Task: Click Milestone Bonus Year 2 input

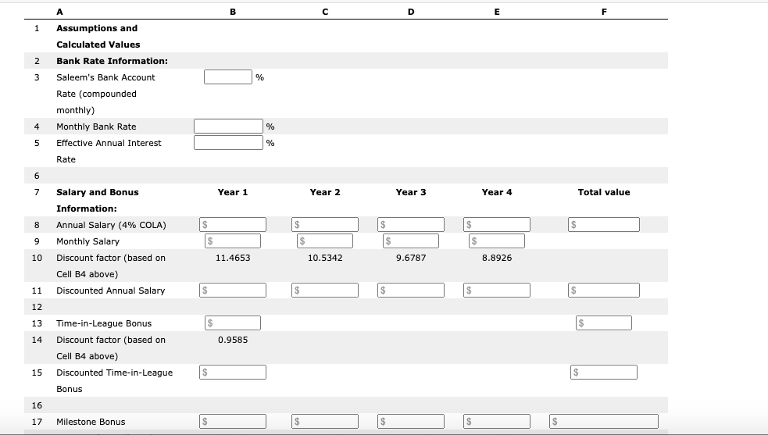Action: (325, 421)
